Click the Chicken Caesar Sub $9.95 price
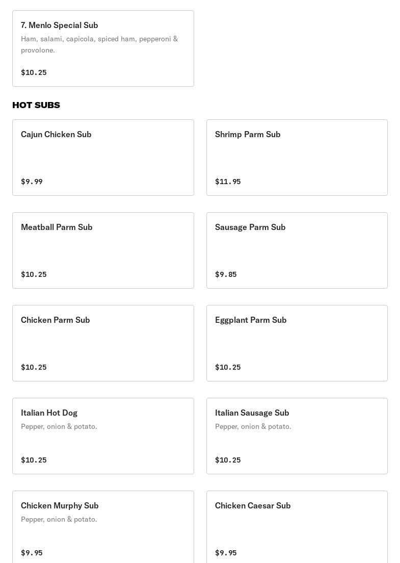Viewport: 400px width, 563px height. click(x=226, y=553)
